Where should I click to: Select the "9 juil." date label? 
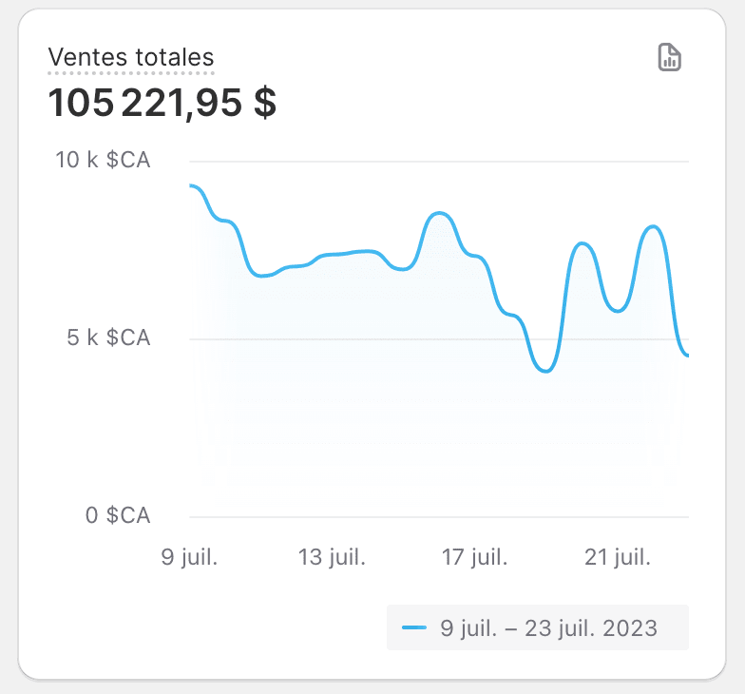pos(189,557)
